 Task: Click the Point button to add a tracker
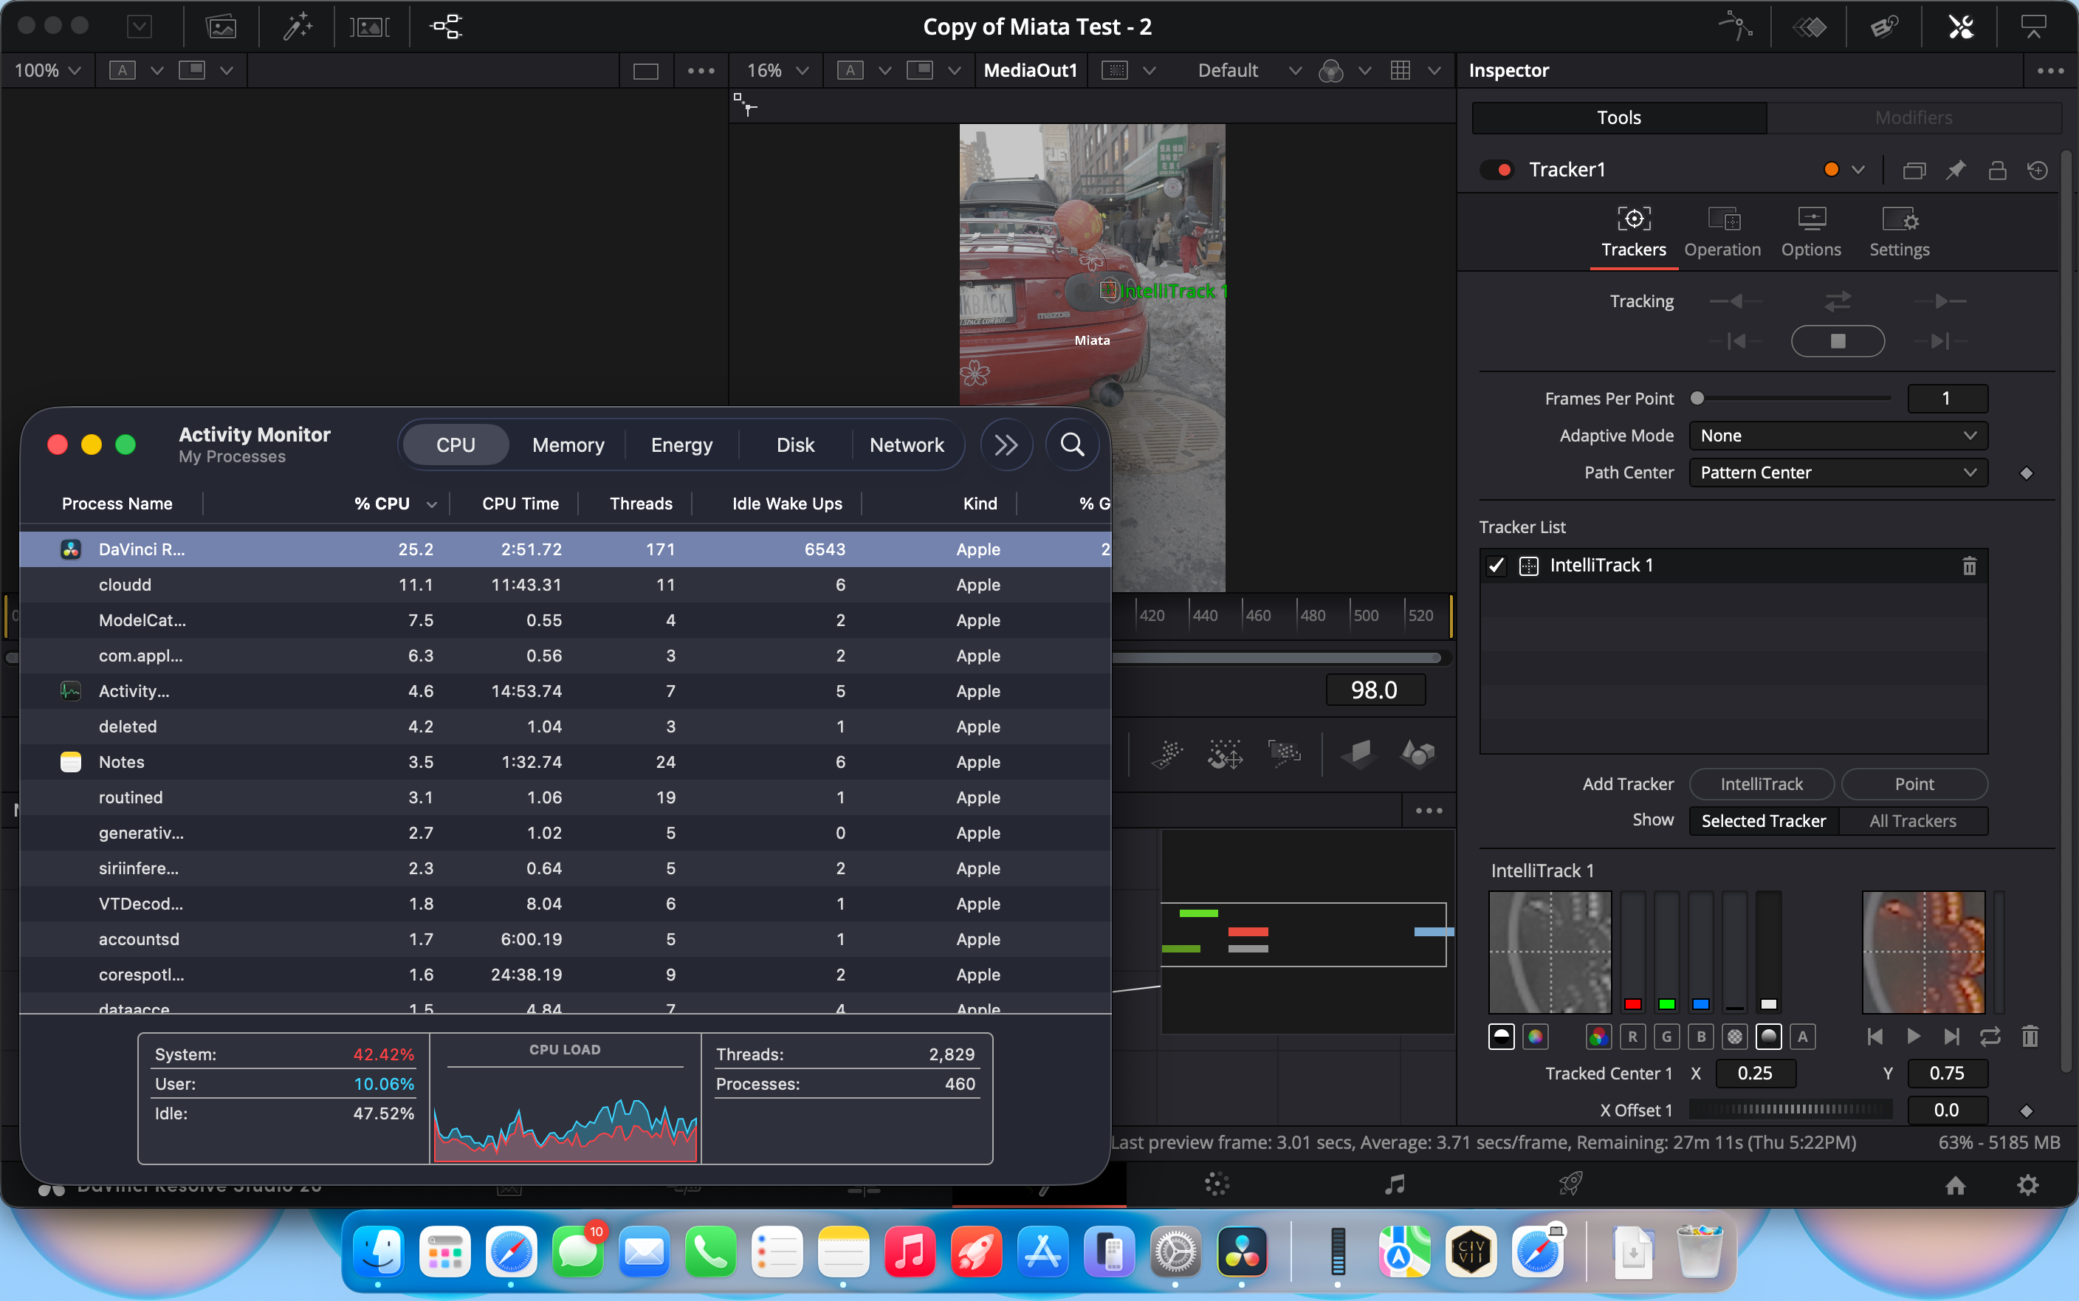(1913, 784)
